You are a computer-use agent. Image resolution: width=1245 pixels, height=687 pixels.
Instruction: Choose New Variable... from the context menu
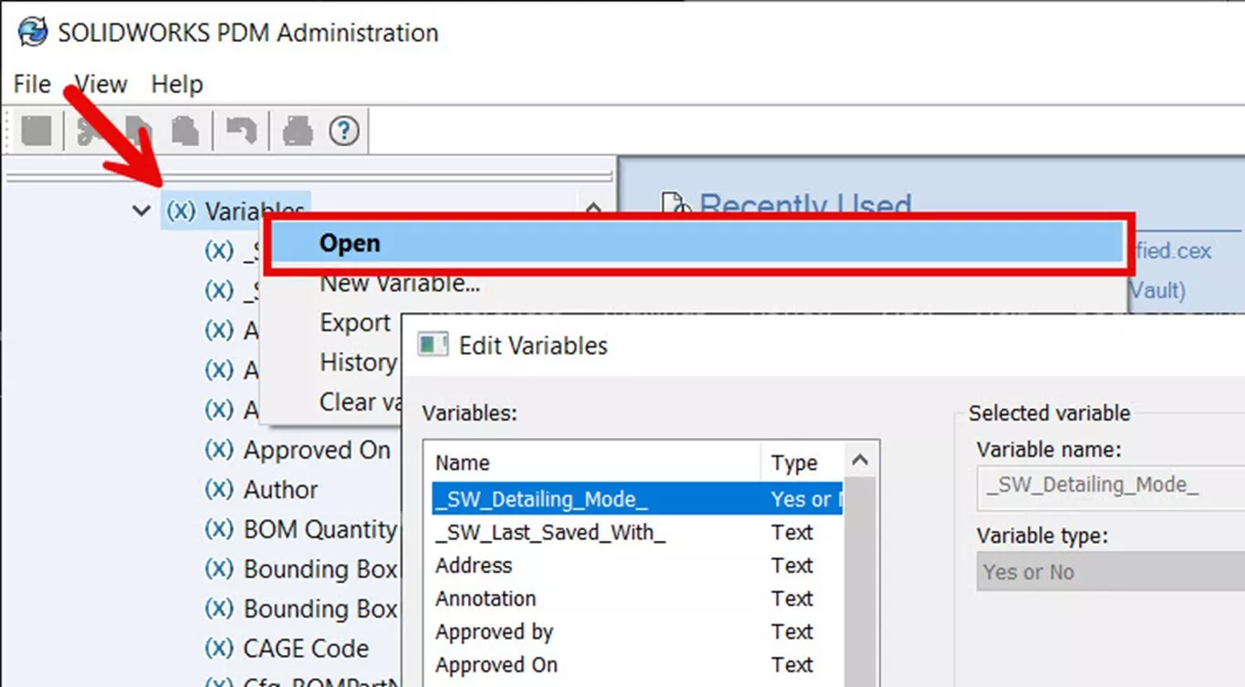coord(400,283)
